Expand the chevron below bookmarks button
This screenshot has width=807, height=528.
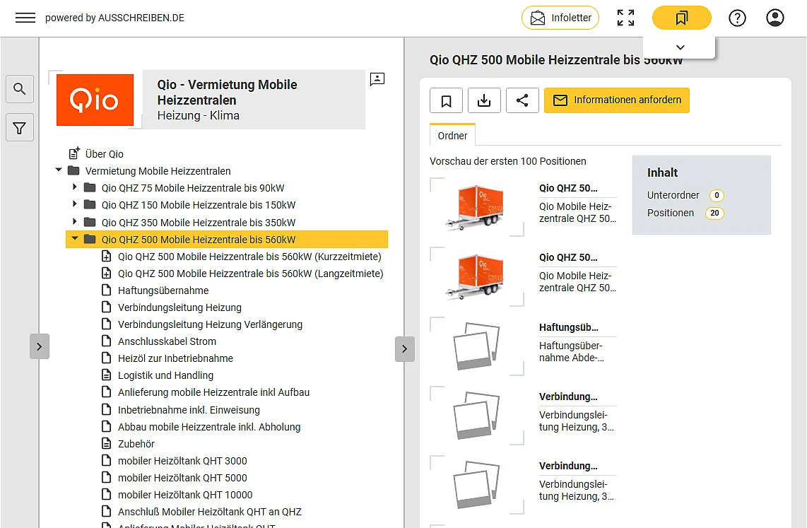(680, 47)
